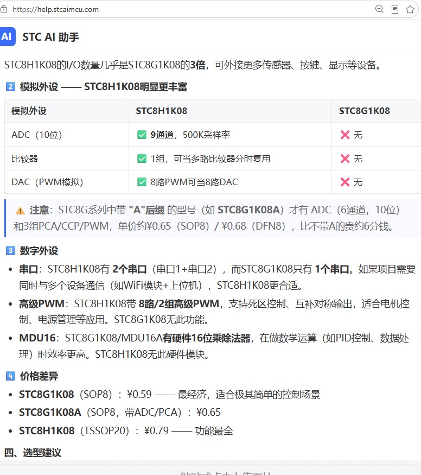The height and width of the screenshot is (475, 421).
Task: Click bold 2个串口 text
Action: point(130,269)
